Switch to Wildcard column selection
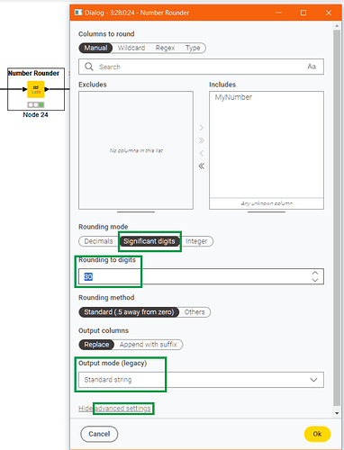This screenshot has width=344, height=450. point(131,48)
